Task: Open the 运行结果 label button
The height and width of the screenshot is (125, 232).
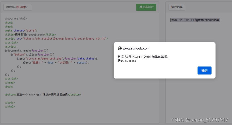Action: pos(177,7)
